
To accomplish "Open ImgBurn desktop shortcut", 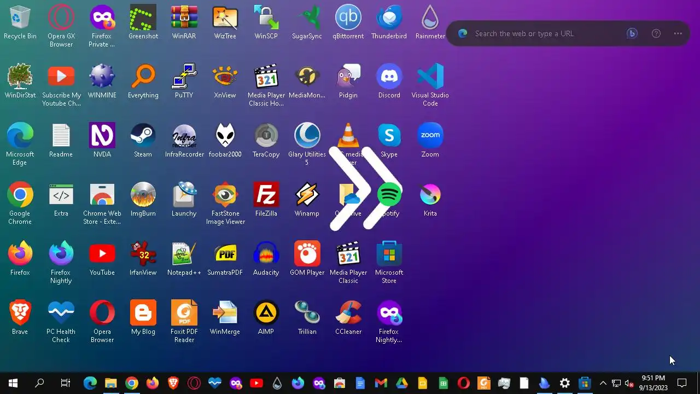I will point(143,200).
